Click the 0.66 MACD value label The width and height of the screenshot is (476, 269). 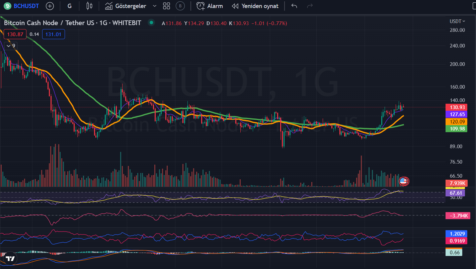[x=454, y=253]
